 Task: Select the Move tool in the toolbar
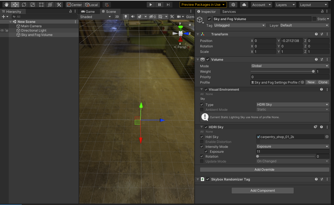[15, 4]
